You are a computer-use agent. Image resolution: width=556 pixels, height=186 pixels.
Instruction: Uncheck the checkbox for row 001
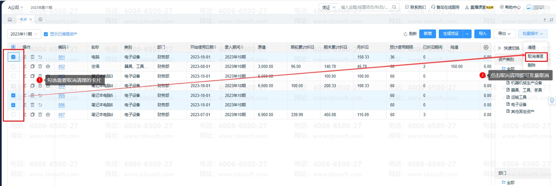tap(13, 57)
